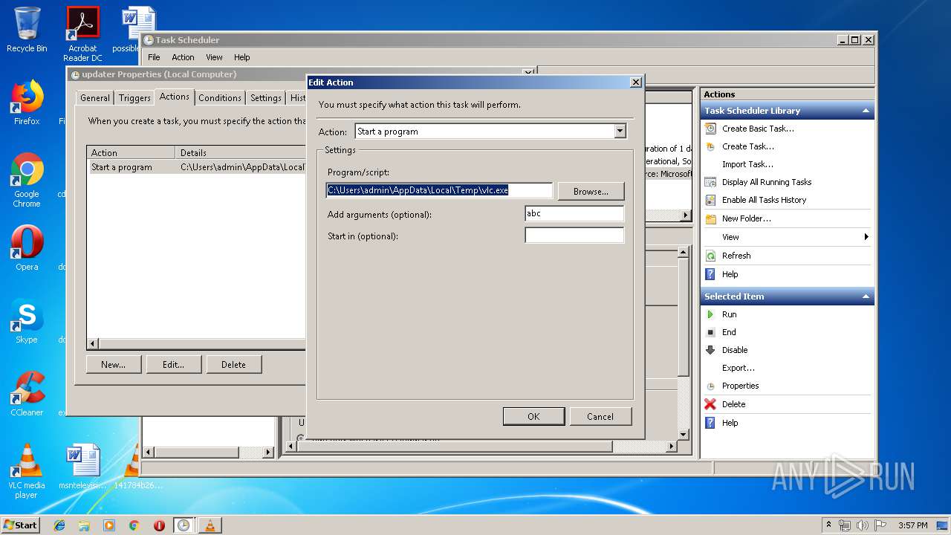Collapse Task Scheduler Library section

pos(866,111)
